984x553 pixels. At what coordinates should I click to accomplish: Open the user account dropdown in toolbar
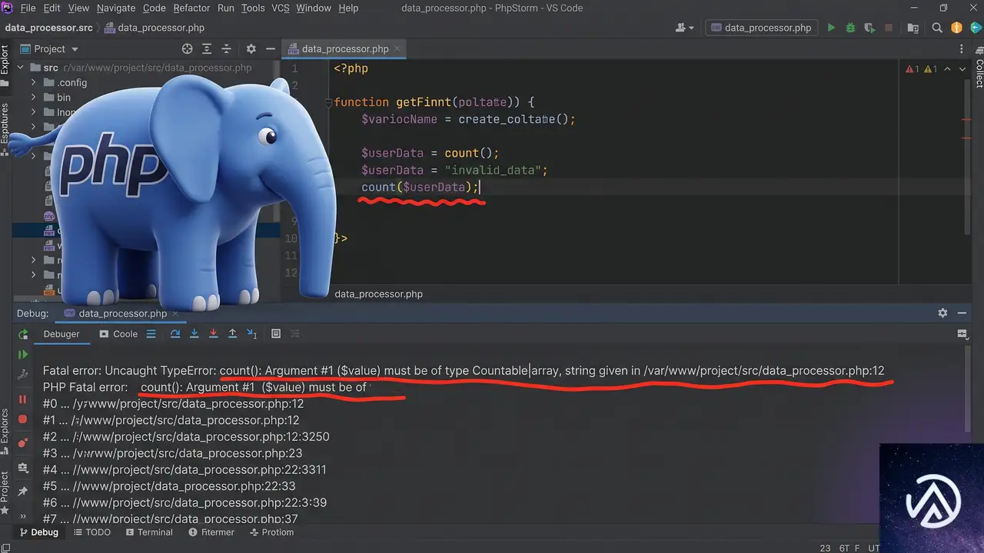click(x=684, y=28)
